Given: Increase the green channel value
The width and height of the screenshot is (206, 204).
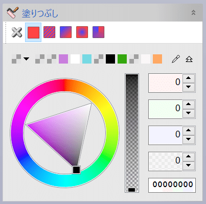Looking at the screenshot, I should pos(189,104).
